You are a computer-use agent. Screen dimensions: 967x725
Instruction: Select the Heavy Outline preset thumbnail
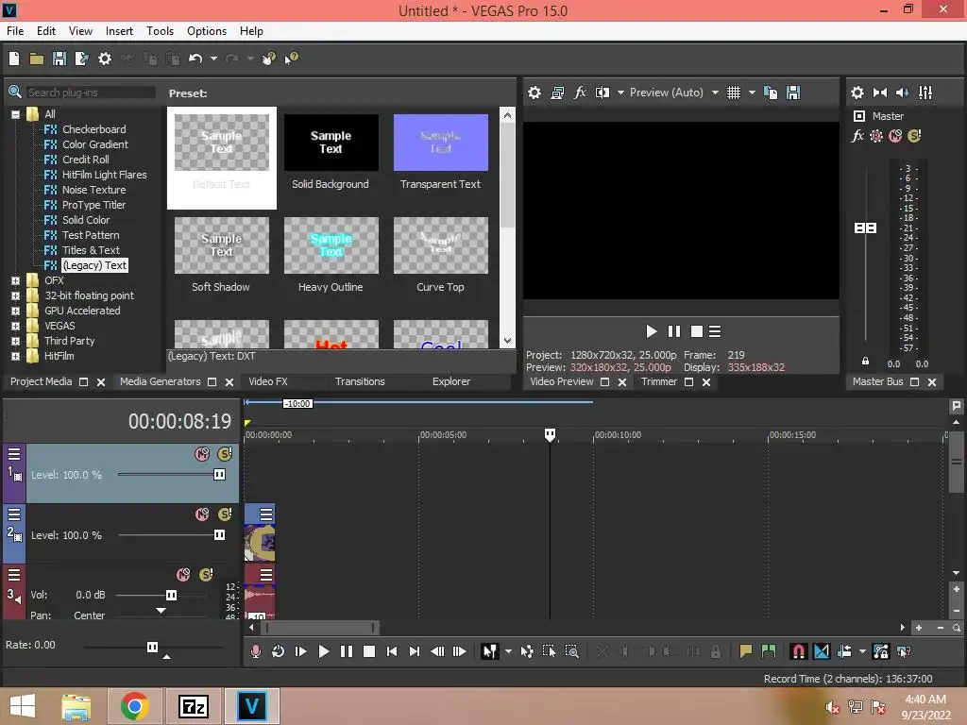click(331, 245)
